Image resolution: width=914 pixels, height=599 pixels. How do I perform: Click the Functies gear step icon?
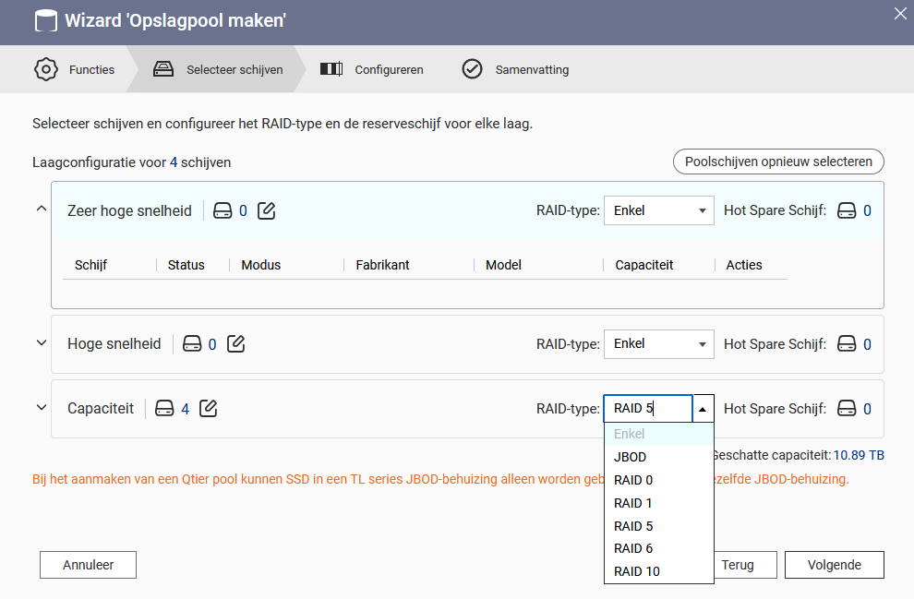pos(46,69)
